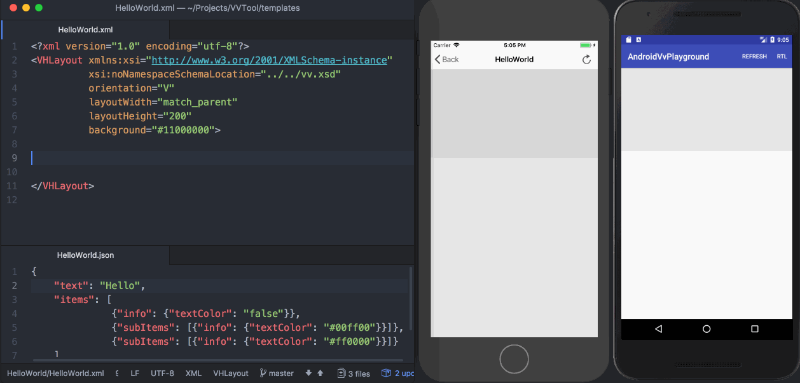Click the git pull down-arrow in status bar
Viewport: 800px width, 383px height.
click(x=308, y=373)
